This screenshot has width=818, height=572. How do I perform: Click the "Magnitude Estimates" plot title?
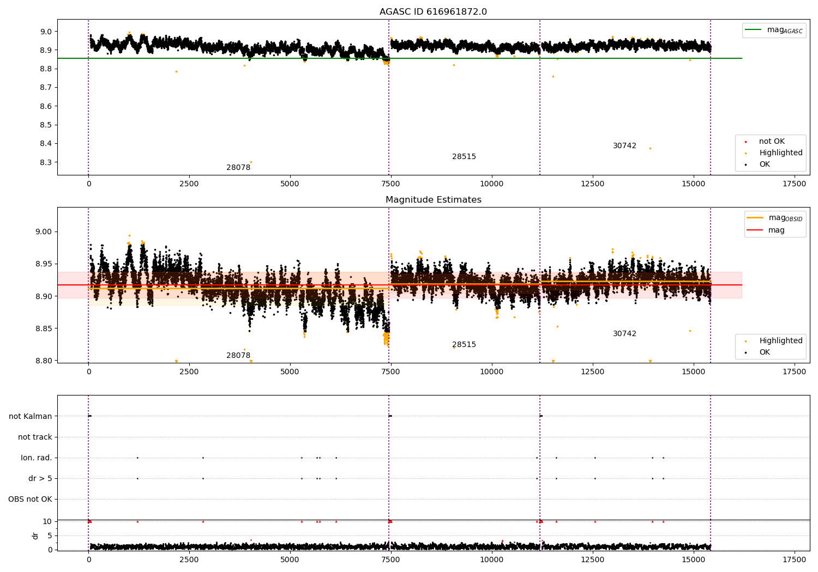[433, 200]
